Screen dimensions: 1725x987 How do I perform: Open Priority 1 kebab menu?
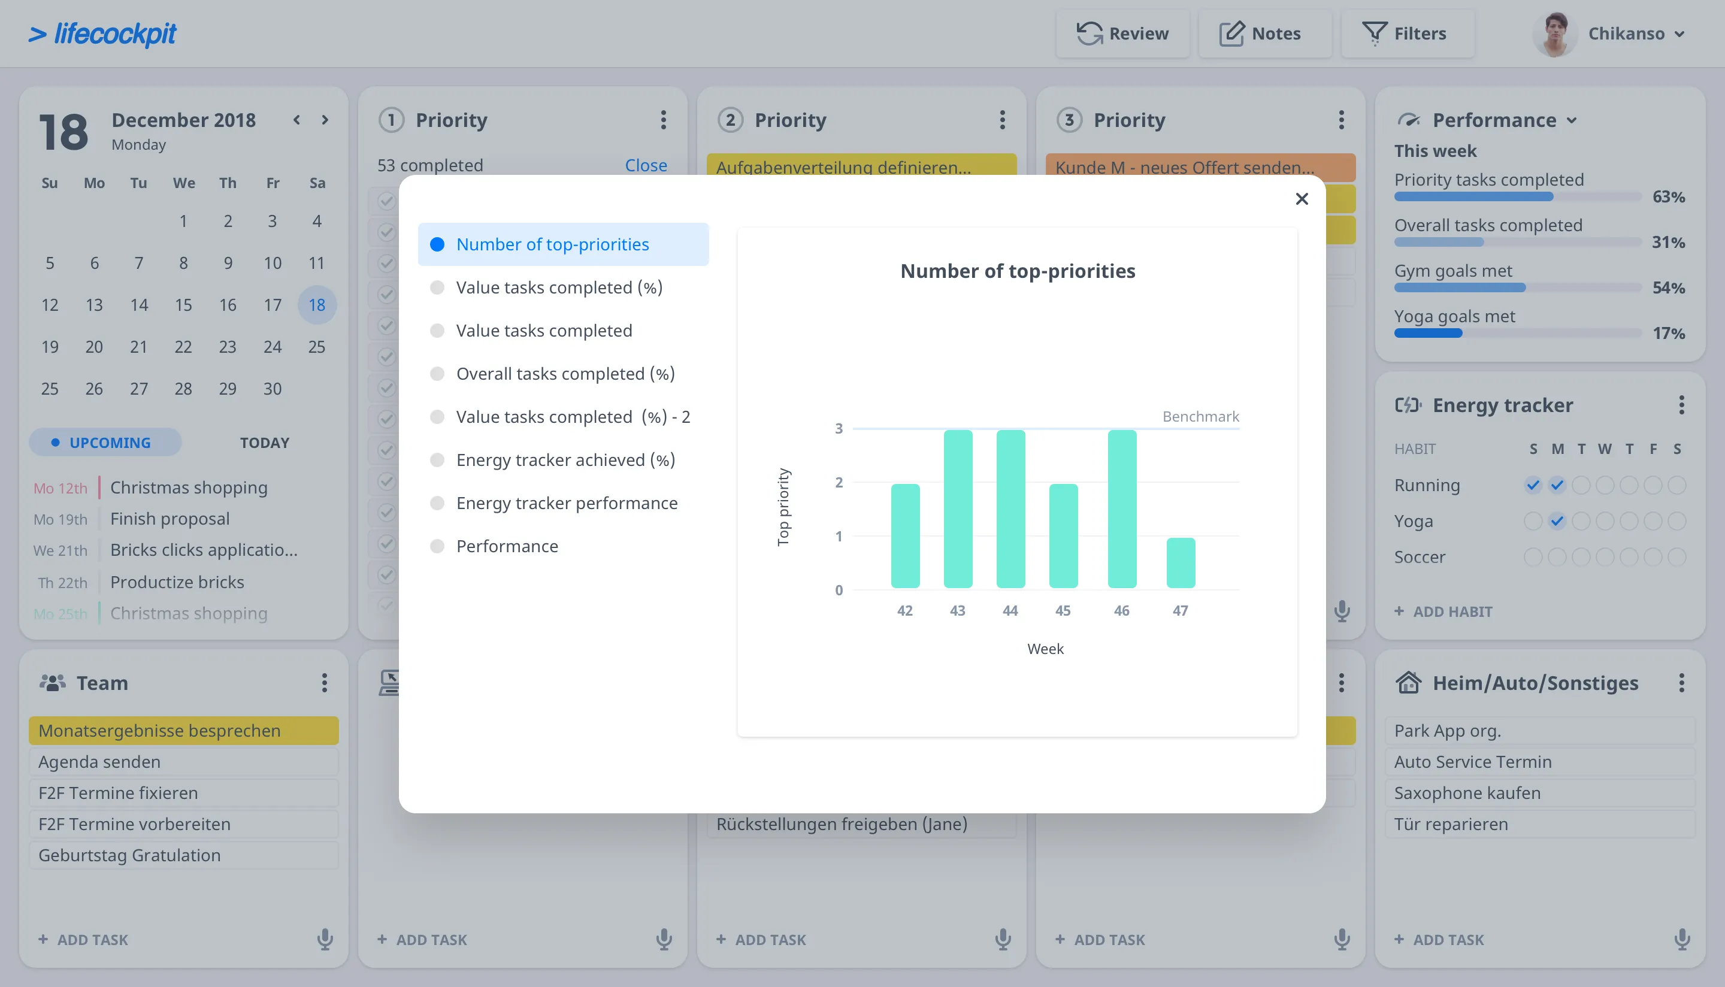tap(663, 120)
